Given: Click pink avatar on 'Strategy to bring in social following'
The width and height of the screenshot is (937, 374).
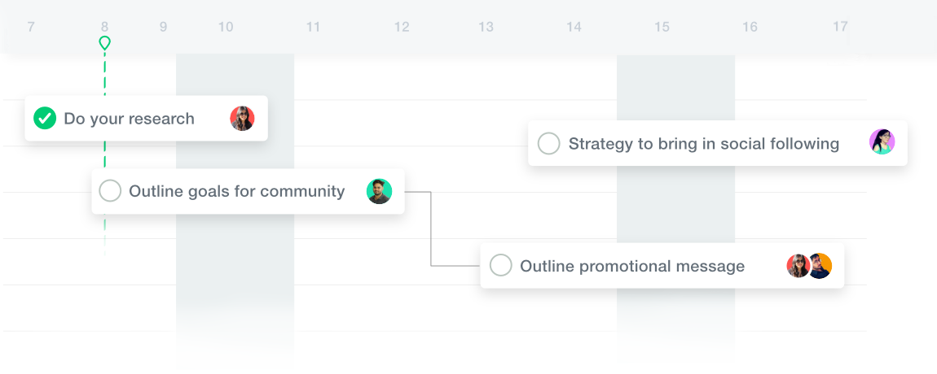Looking at the screenshot, I should coord(882,142).
